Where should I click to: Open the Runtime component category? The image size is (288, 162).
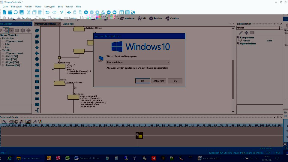(156, 18)
